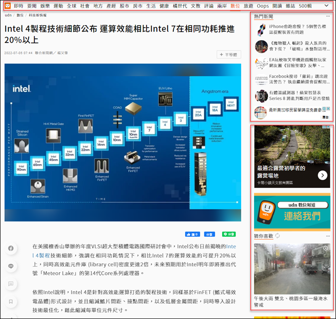Select the highlighted 數位 tab

tap(235, 6)
